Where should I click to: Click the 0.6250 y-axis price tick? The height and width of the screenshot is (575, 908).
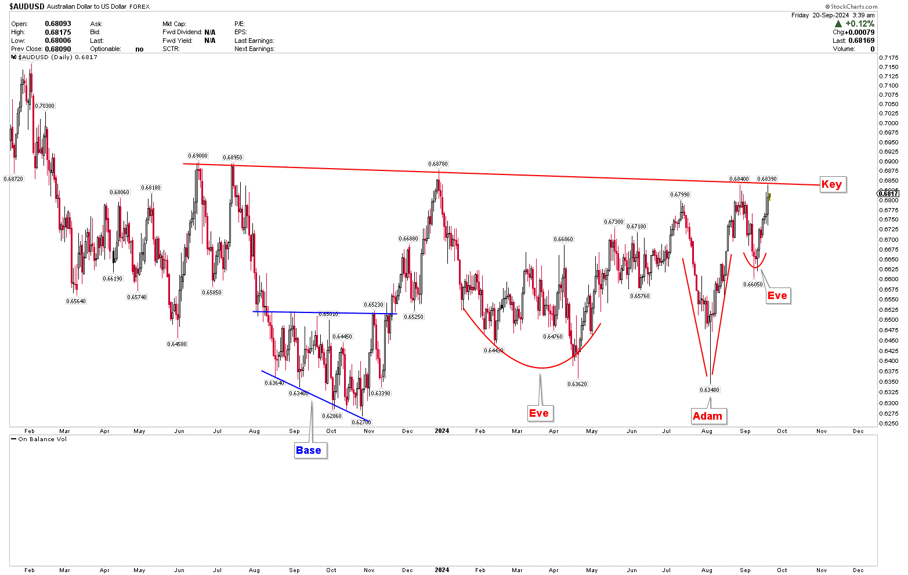point(889,423)
